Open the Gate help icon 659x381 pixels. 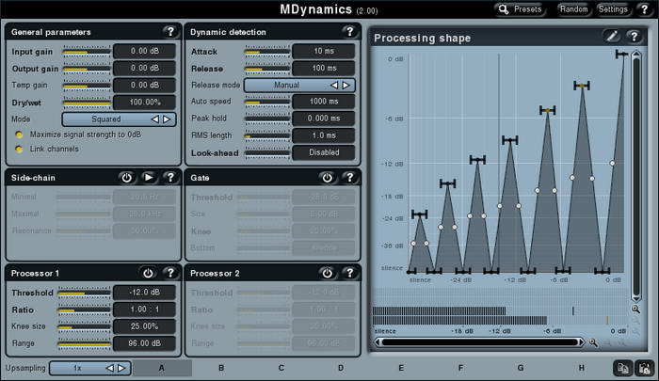(349, 177)
